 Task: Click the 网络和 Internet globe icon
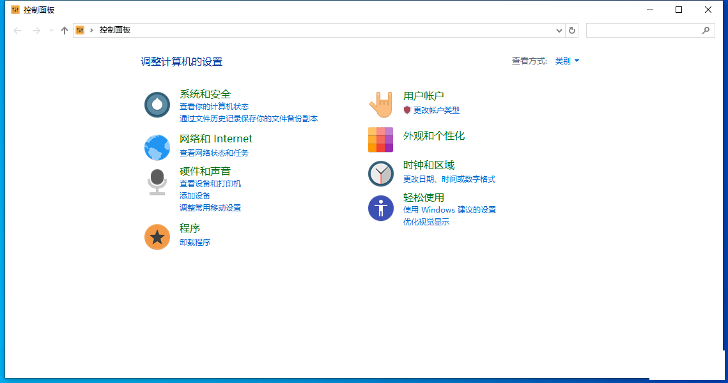click(x=157, y=147)
